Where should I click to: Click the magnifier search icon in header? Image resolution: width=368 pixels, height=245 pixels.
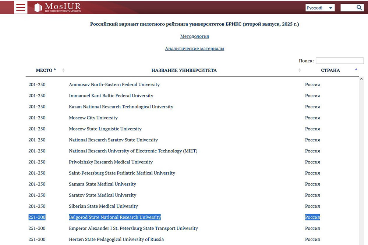point(360,8)
